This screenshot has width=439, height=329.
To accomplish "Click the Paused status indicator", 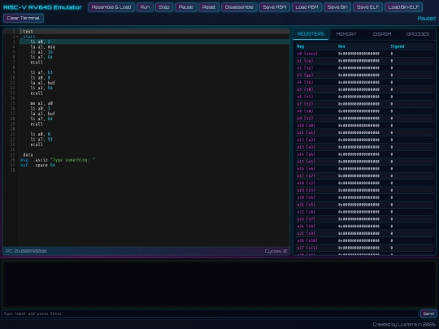I will click(x=427, y=18).
